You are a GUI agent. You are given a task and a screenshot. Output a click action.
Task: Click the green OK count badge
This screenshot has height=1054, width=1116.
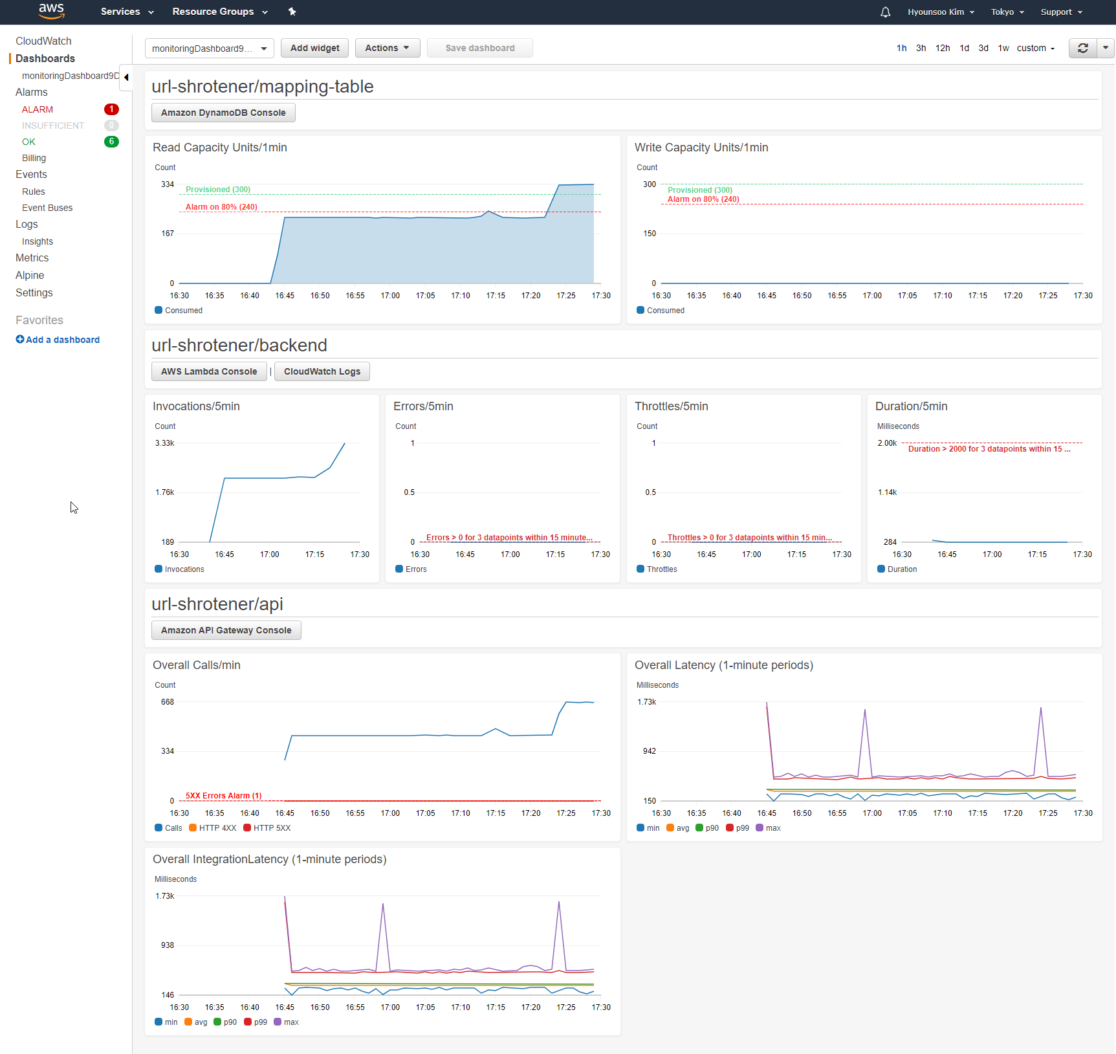[x=111, y=142]
